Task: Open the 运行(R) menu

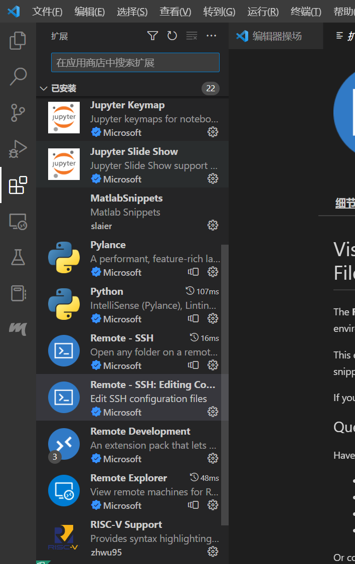Action: pyautogui.click(x=263, y=12)
